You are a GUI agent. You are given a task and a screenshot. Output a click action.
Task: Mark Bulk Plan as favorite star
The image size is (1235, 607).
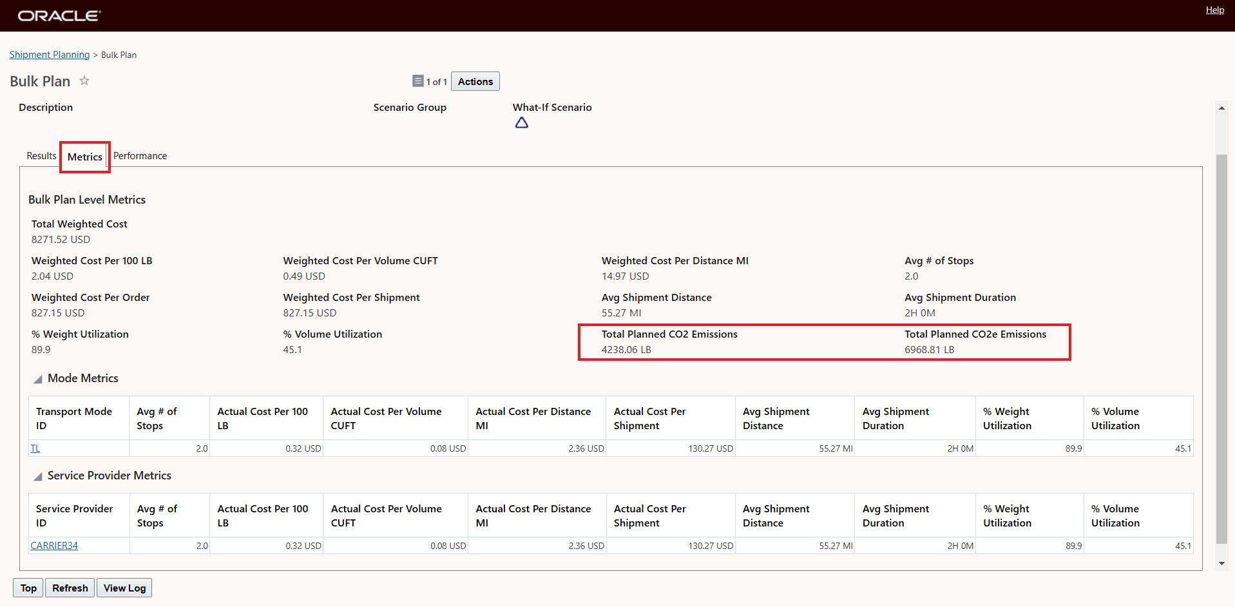[x=84, y=81]
